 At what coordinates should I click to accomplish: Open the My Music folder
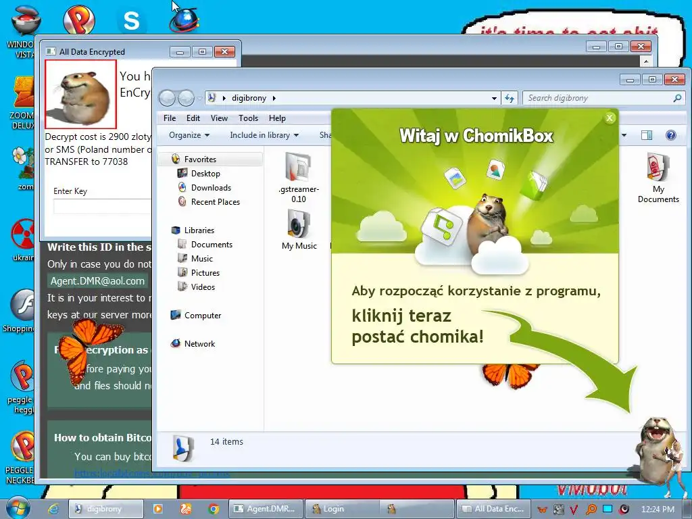[299, 230]
